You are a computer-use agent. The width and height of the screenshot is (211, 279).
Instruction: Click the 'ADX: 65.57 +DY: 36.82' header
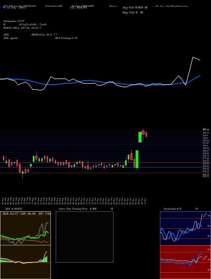click(x=19, y=213)
